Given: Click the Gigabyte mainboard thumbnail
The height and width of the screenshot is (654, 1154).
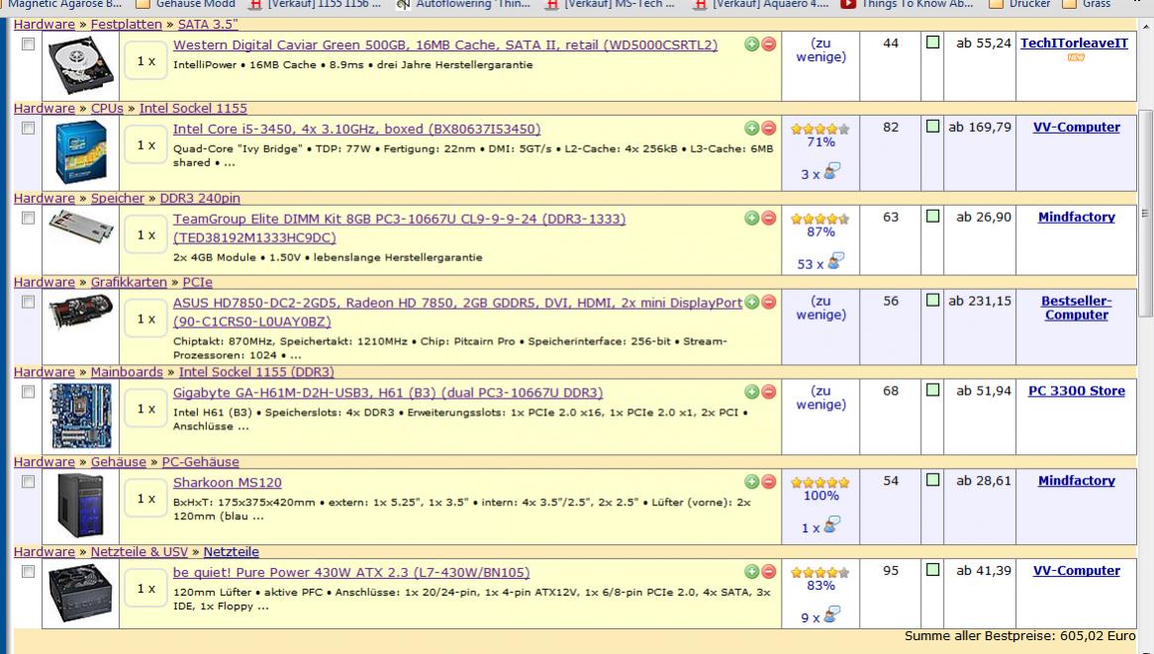Looking at the screenshot, I should click(82, 416).
